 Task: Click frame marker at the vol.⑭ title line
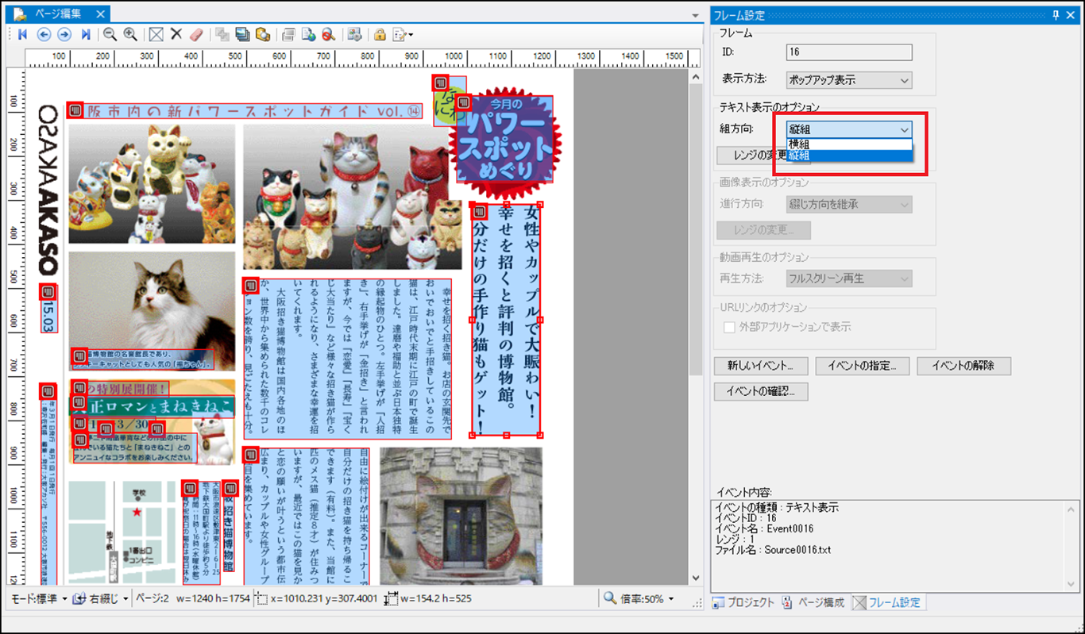[x=75, y=111]
